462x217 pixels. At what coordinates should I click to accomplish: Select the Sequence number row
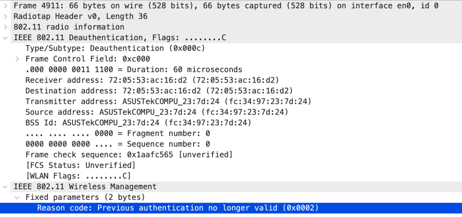[x=117, y=144]
